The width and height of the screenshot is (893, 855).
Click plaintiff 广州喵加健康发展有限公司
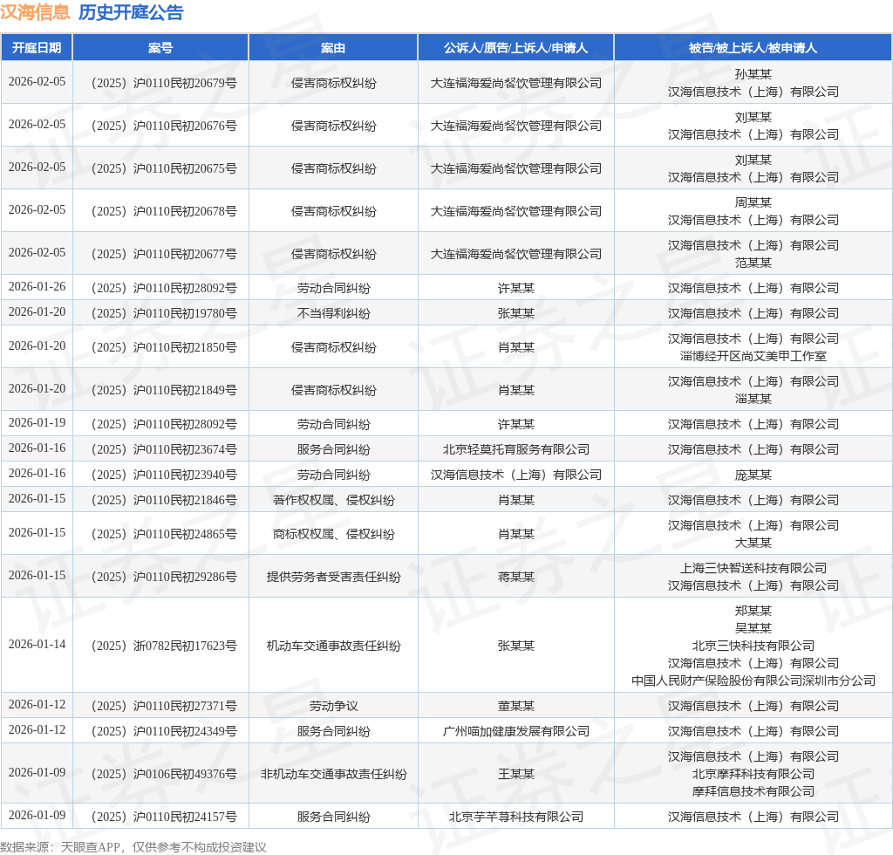coord(515,731)
